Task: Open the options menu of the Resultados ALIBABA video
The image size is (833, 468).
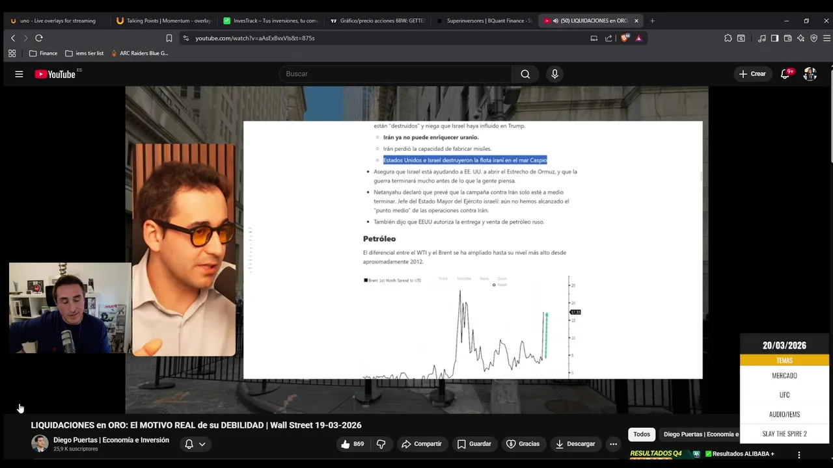Action: (799, 455)
